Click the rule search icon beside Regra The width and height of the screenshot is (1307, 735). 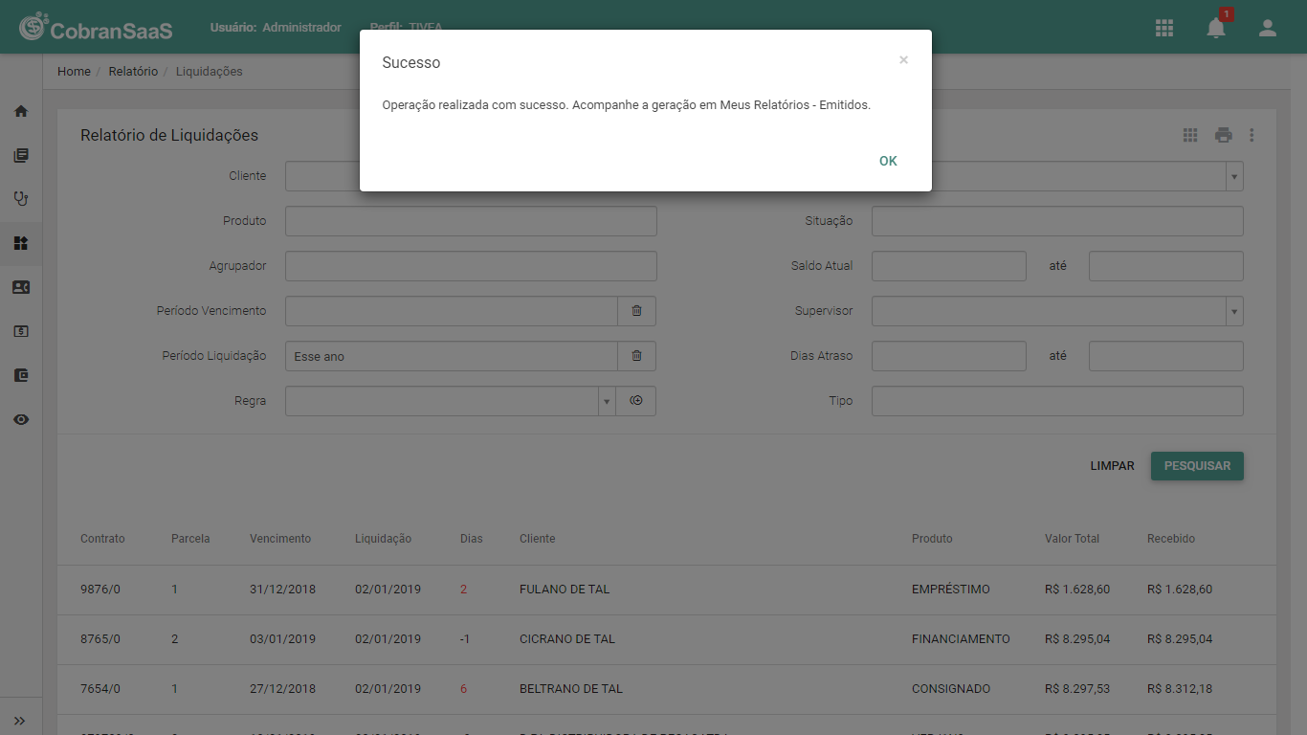(x=637, y=401)
